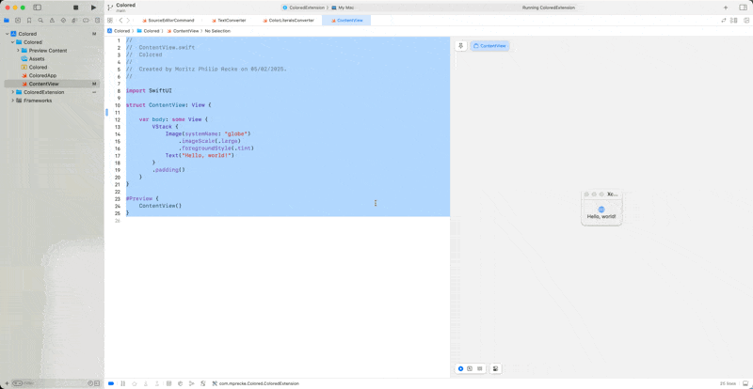Choose the My Mac run destination
Viewport: 753px width, 389px height.
(343, 8)
